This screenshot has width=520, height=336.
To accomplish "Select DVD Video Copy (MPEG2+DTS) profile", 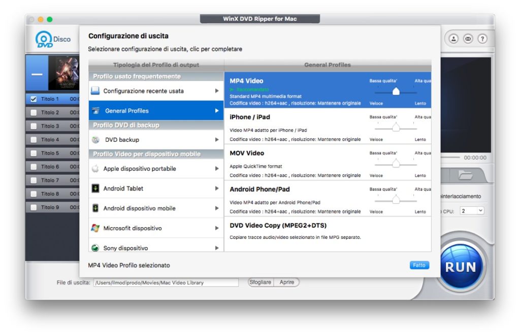I will tap(328, 234).
